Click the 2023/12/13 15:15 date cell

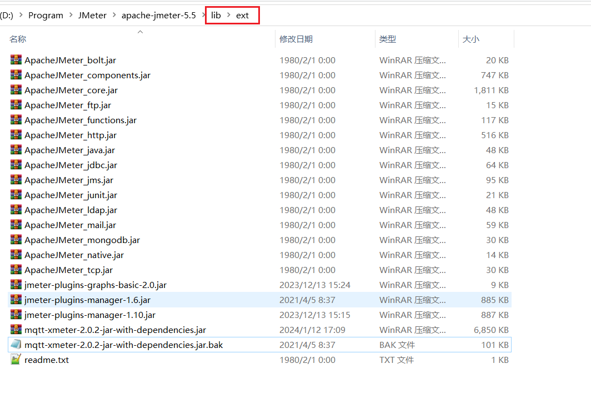pyautogui.click(x=315, y=315)
